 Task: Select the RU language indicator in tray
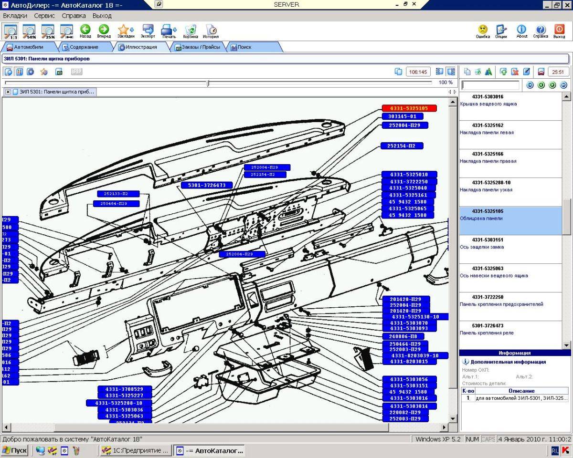coord(555,450)
